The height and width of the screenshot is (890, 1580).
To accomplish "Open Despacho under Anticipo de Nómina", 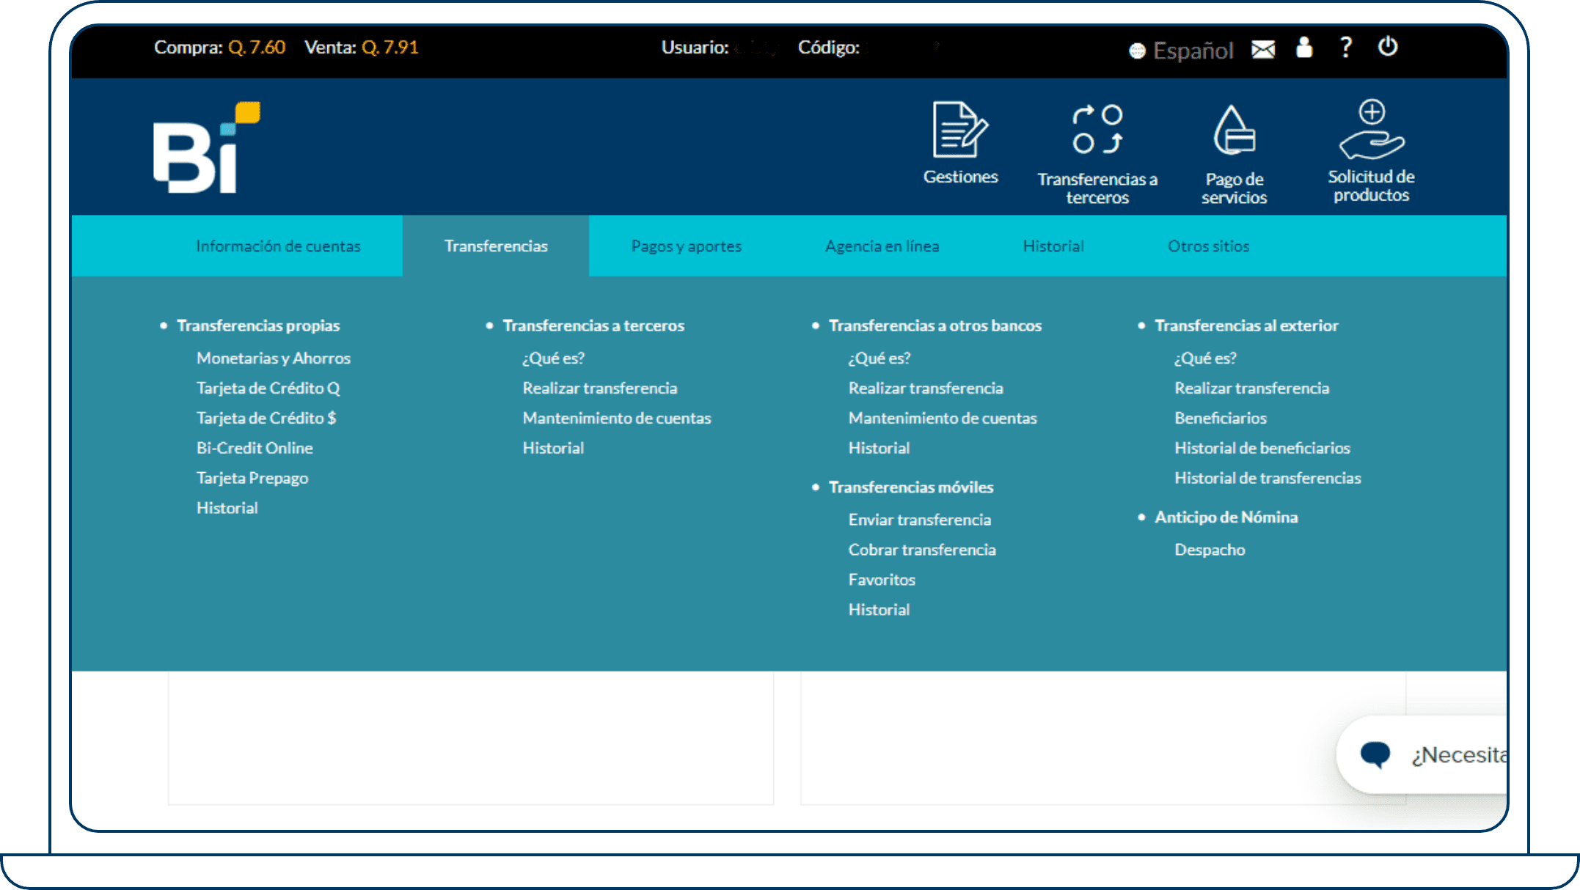I will point(1210,551).
